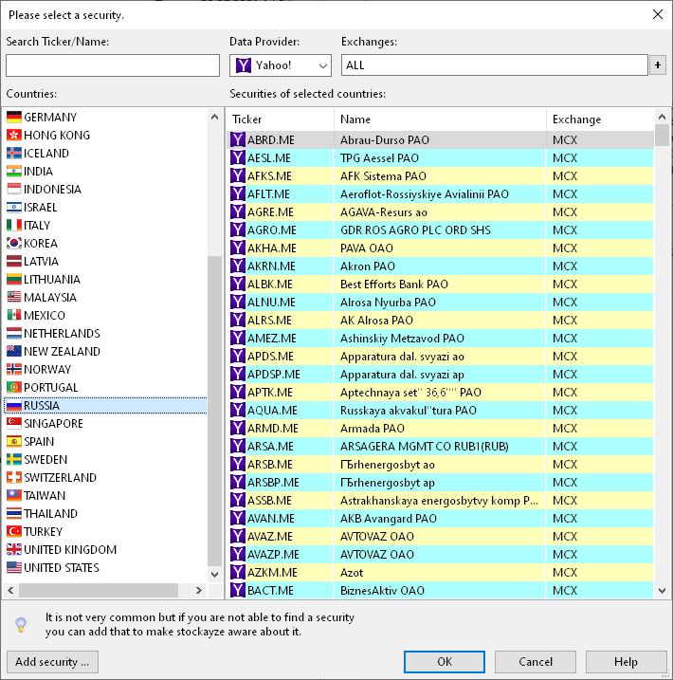Click the Singapore flag icon

click(14, 423)
